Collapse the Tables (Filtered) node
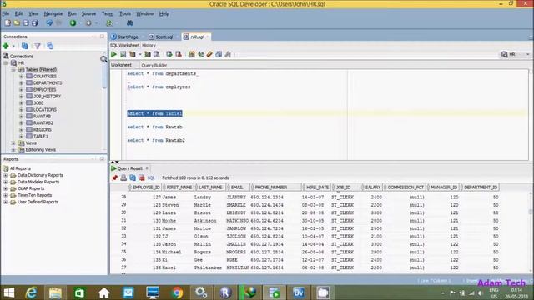 pos(13,69)
